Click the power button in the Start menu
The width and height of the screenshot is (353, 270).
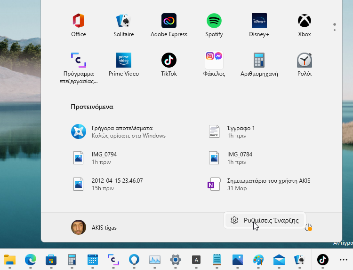pyautogui.click(x=308, y=227)
